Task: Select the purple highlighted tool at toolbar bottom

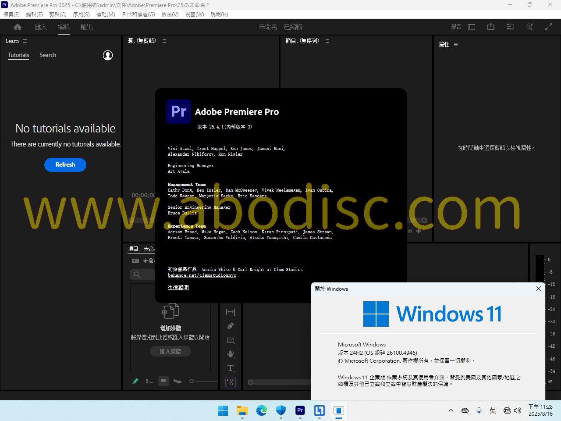Action: pyautogui.click(x=231, y=382)
